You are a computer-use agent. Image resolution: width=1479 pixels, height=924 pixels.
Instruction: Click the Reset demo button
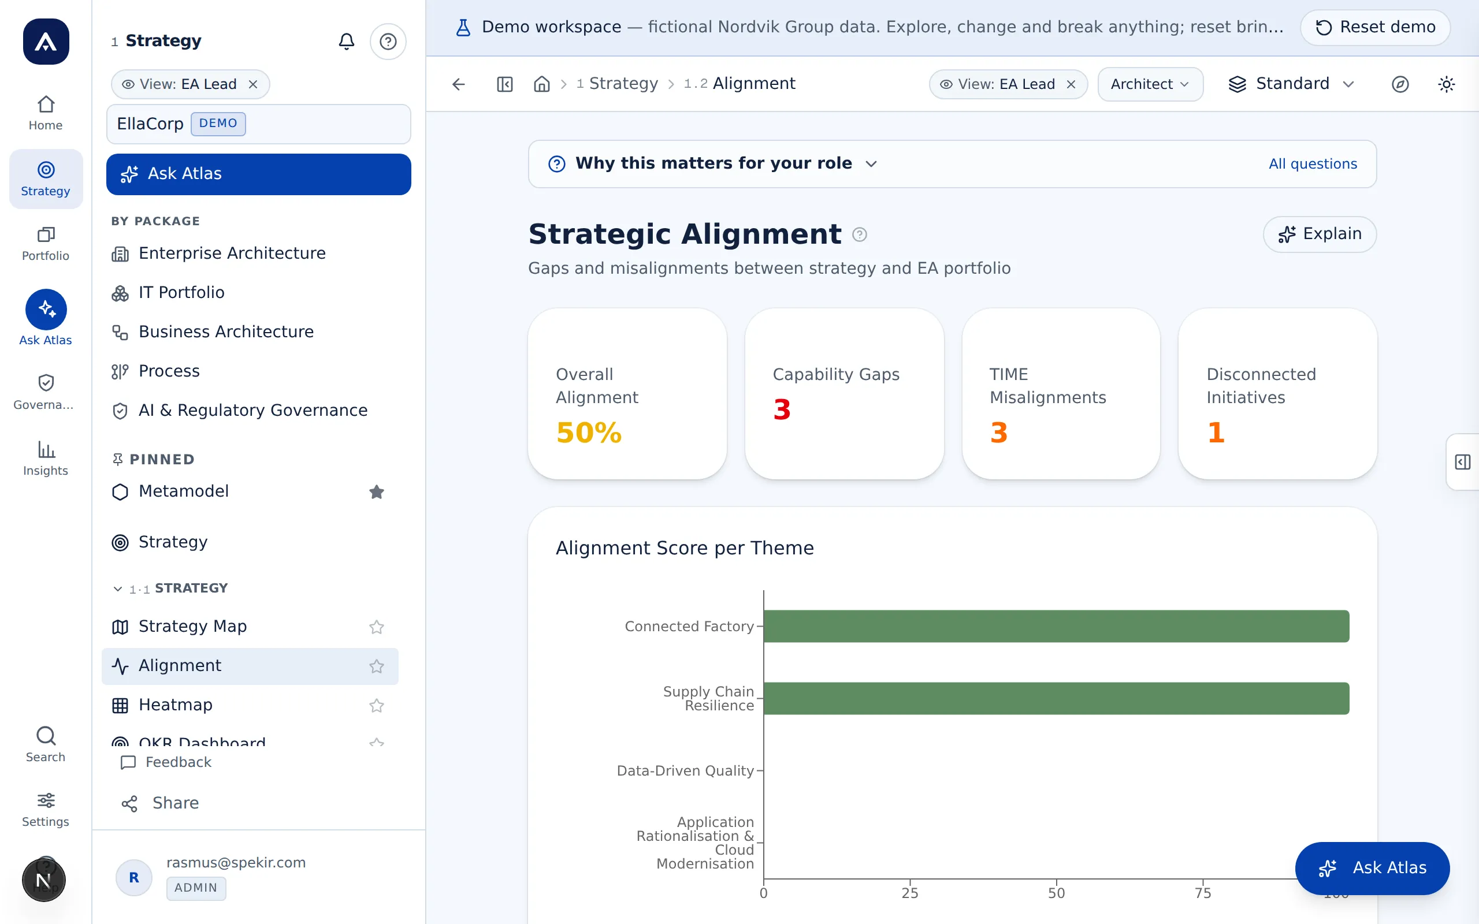pos(1375,27)
